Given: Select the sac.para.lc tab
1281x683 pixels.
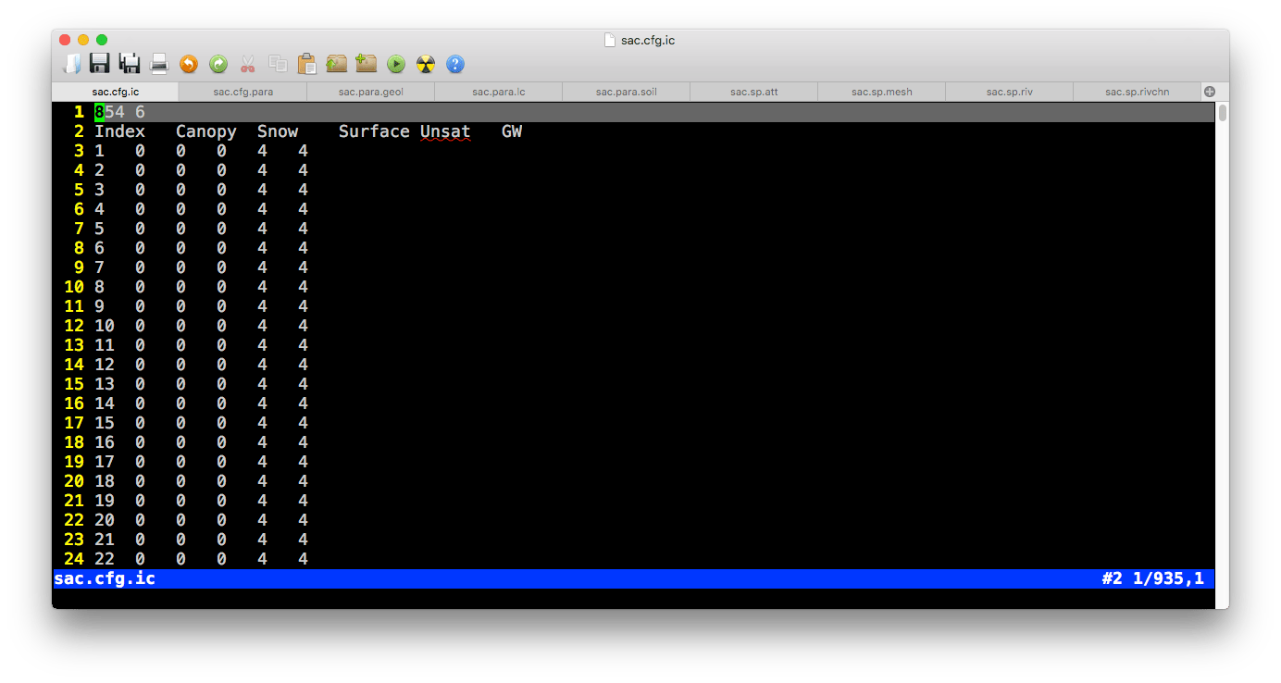Looking at the screenshot, I should tap(498, 92).
